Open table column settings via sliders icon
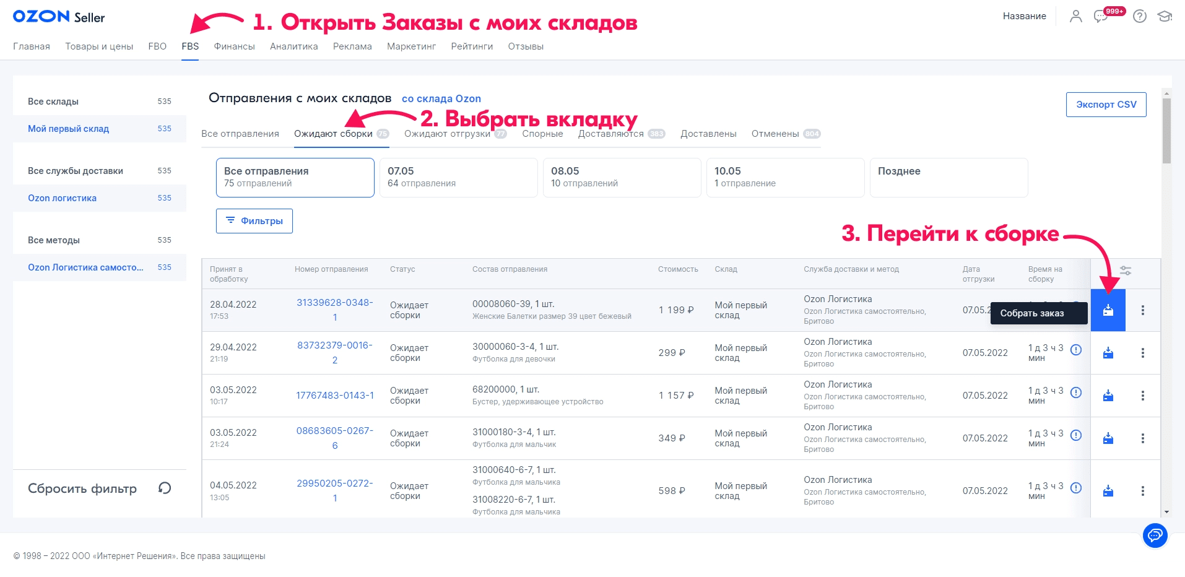Image resolution: width=1185 pixels, height=577 pixels. pyautogui.click(x=1125, y=271)
